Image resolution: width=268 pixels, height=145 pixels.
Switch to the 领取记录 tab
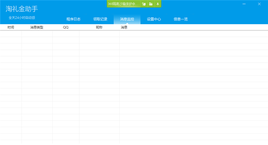(100, 19)
